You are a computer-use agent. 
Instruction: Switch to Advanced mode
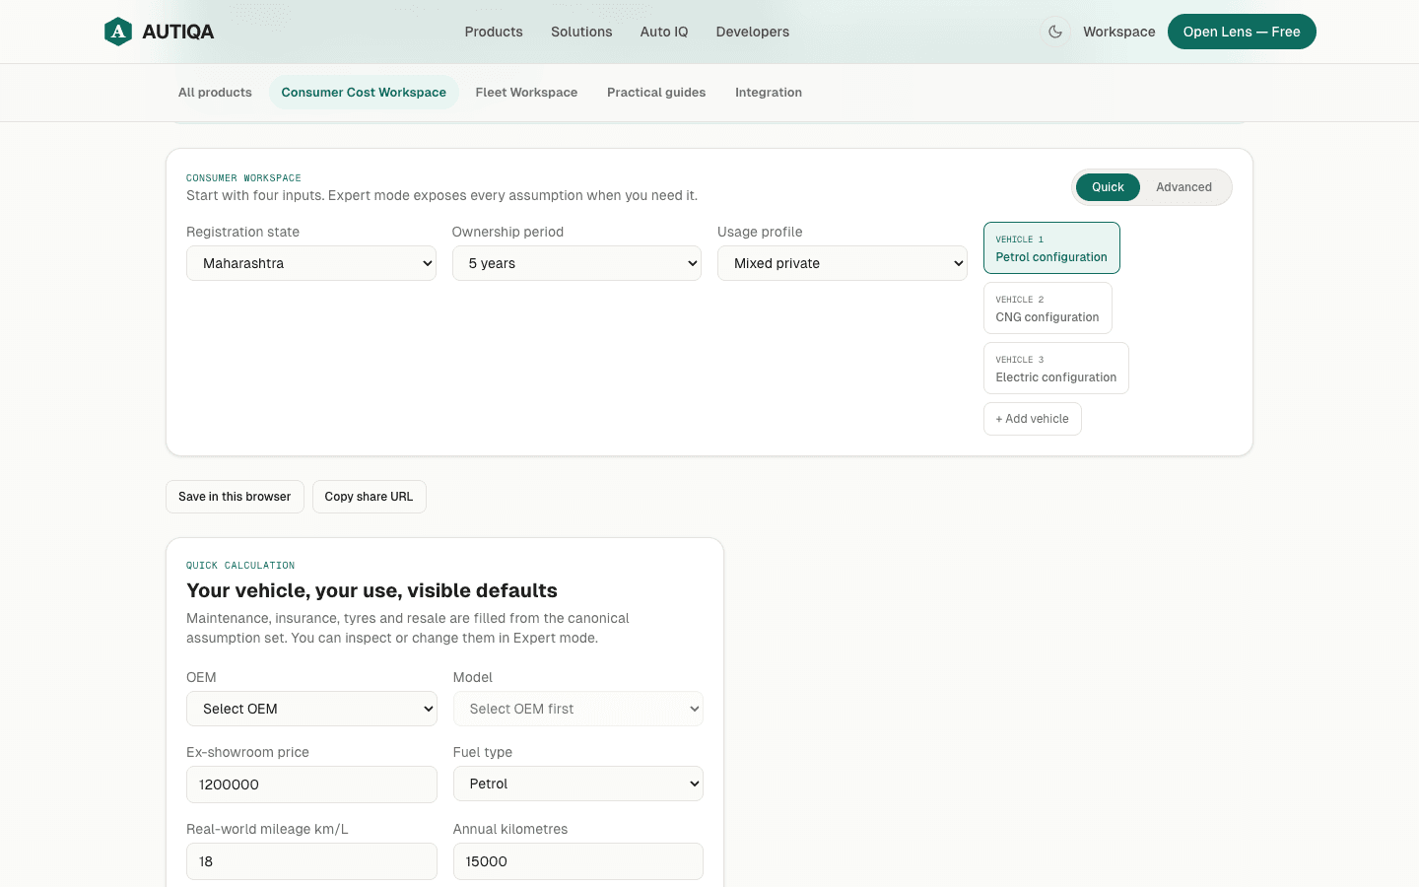click(x=1183, y=187)
